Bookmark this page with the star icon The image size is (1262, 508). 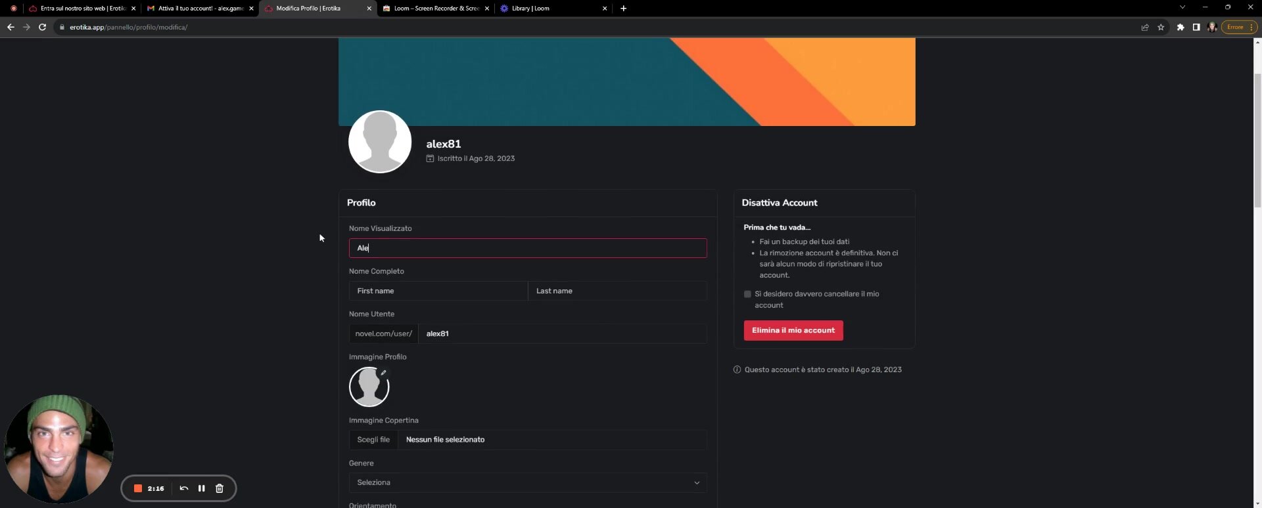1161,27
